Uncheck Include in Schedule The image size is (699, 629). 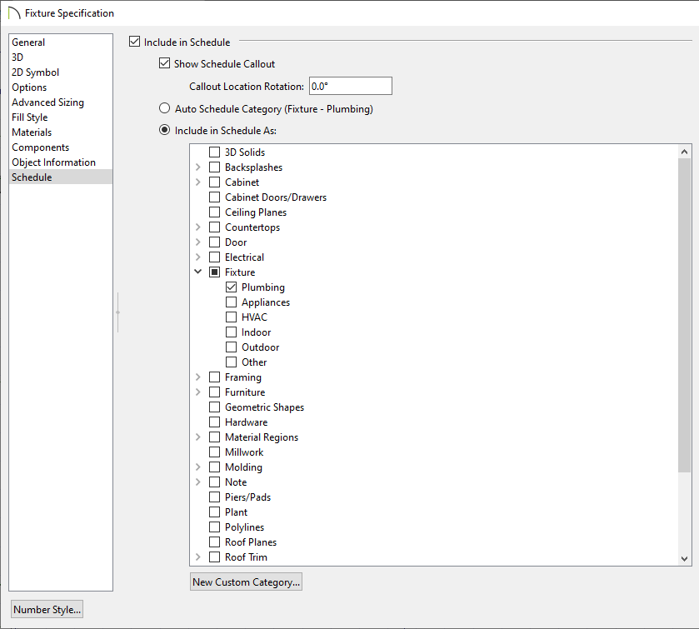(x=135, y=42)
